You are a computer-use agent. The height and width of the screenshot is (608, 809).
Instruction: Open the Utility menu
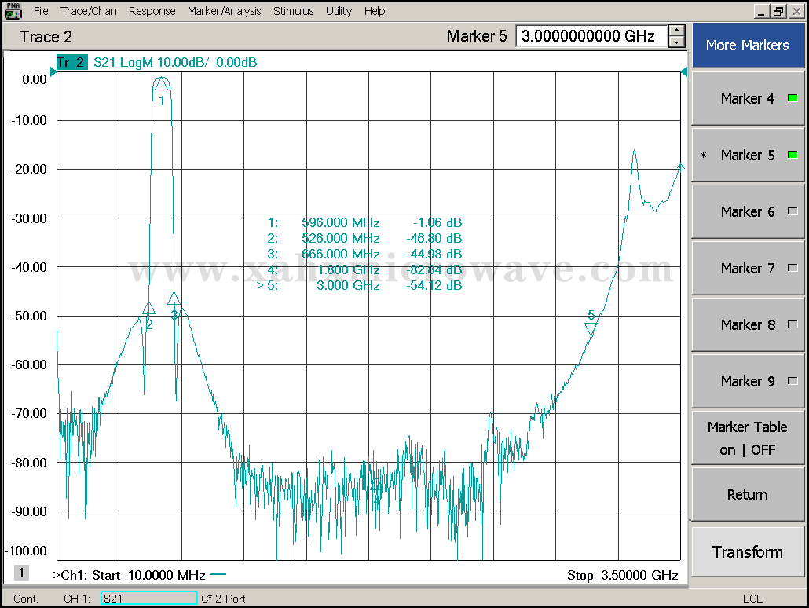(339, 11)
